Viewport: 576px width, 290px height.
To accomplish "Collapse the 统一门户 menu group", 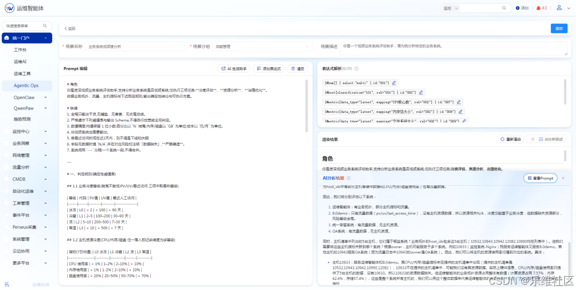I will coord(45,38).
